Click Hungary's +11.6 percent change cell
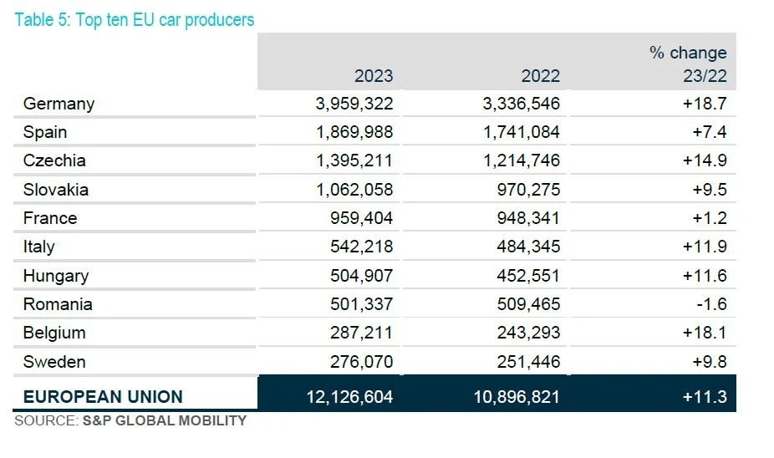 click(709, 276)
